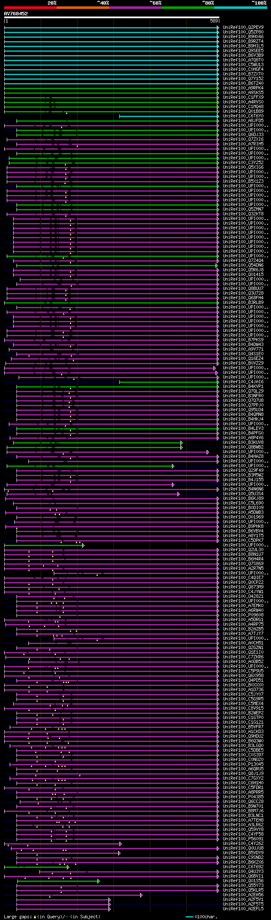Screen dimensions: 271x920
Task: Select the UniRef100_Q8BUU7 label
Action: pos(243,288)
